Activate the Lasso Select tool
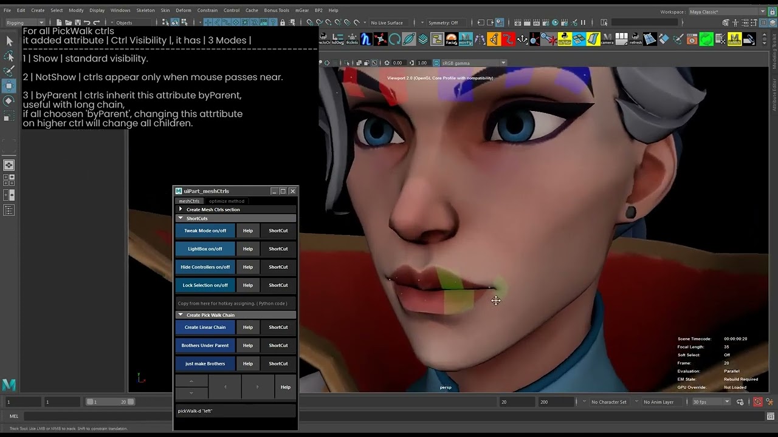The width and height of the screenshot is (778, 437). click(x=9, y=56)
